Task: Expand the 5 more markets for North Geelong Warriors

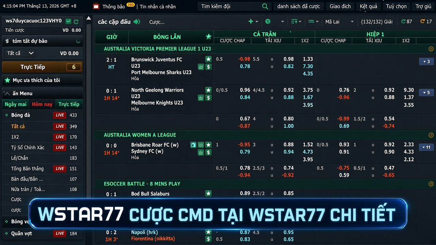Action: 426,93
